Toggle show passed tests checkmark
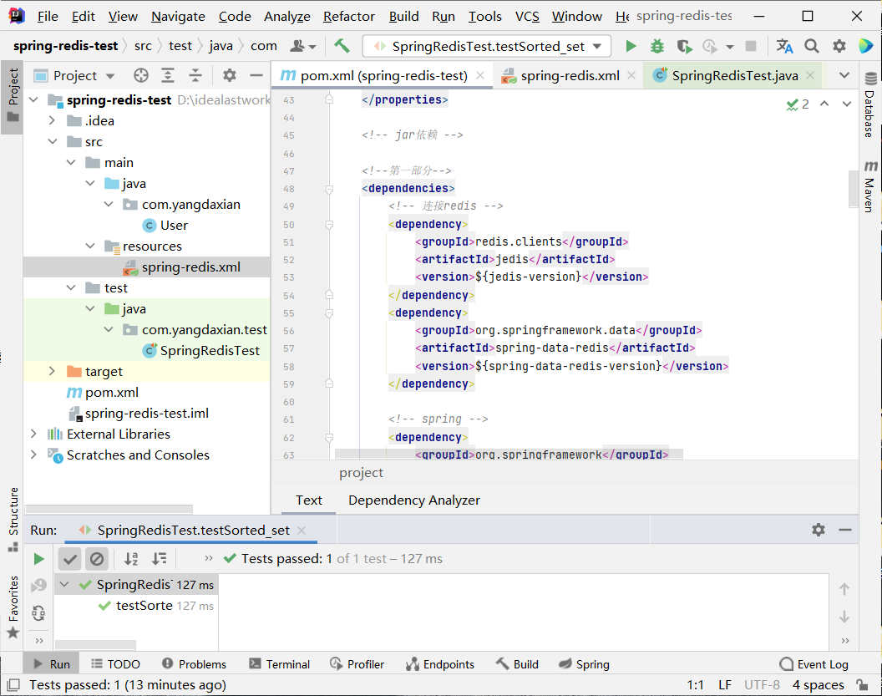Viewport: 882px width, 696px height. point(70,559)
